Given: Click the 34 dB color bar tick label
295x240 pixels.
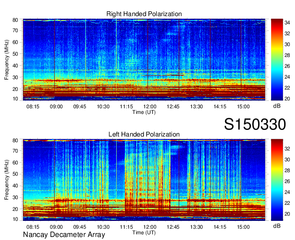Looking at the screenshot, I should coord(287,23).
